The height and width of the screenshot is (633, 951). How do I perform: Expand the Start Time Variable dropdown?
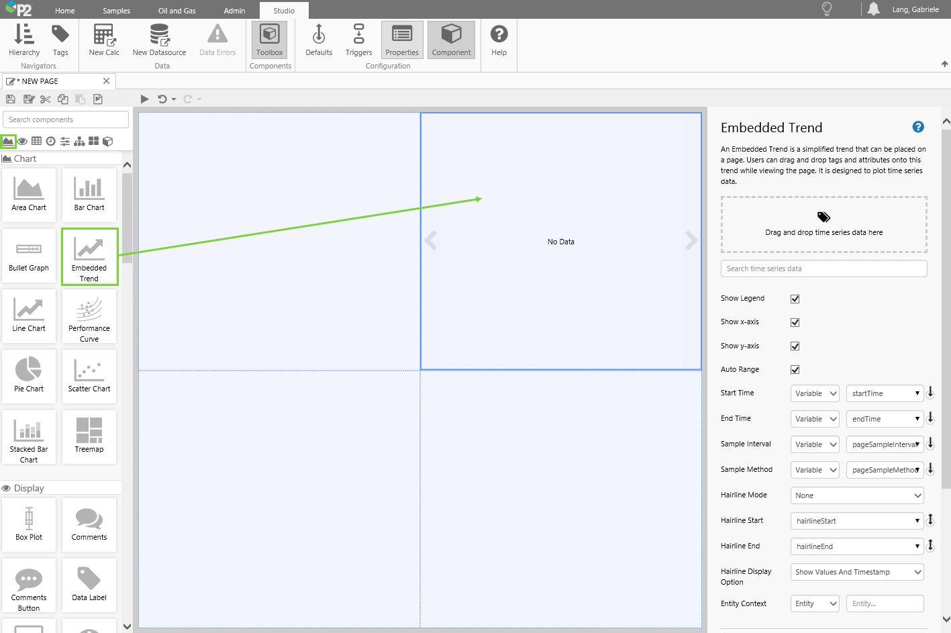pyautogui.click(x=815, y=393)
